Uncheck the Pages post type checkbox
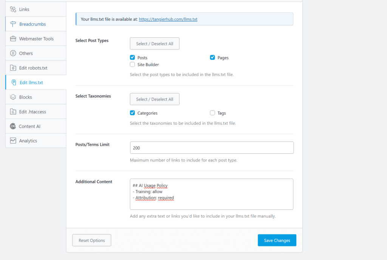This screenshot has width=387, height=260. coord(212,58)
